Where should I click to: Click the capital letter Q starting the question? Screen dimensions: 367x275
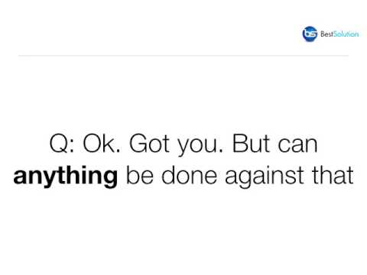59,144
